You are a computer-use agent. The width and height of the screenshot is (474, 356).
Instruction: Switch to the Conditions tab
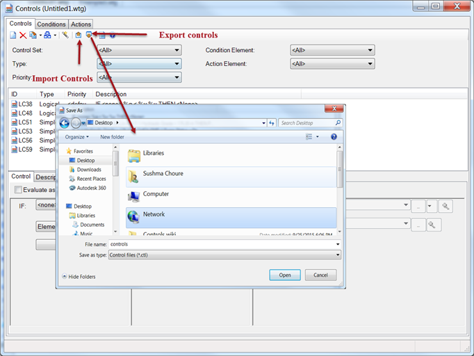(51, 24)
